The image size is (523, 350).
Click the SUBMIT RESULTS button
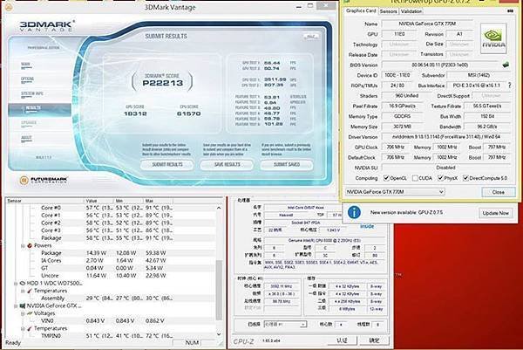click(167, 165)
